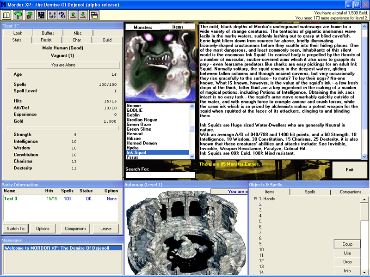Click the open book icon in toolbar
370x277 pixels.
(6, 15)
